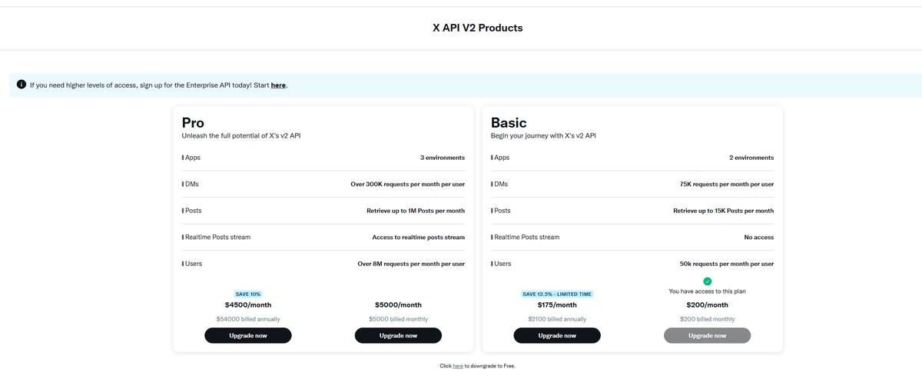This screenshot has width=922, height=379.
Task: Click the '$4500/month' price
Action: [248, 305]
